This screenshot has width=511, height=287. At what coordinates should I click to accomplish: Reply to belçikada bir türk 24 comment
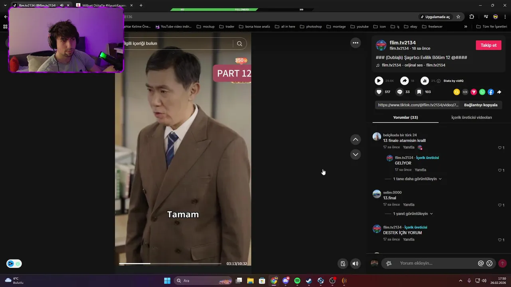[409, 147]
